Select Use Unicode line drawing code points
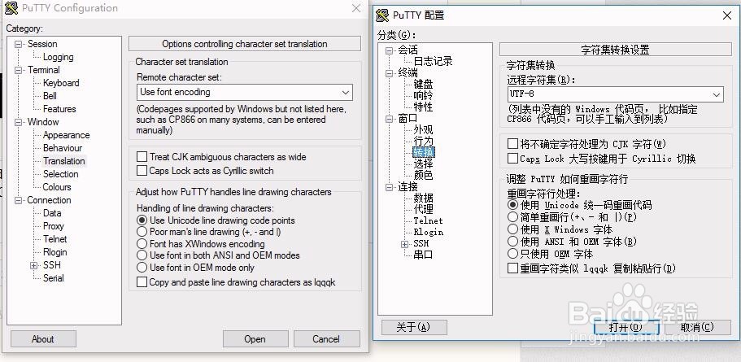The image size is (741, 362). (142, 220)
